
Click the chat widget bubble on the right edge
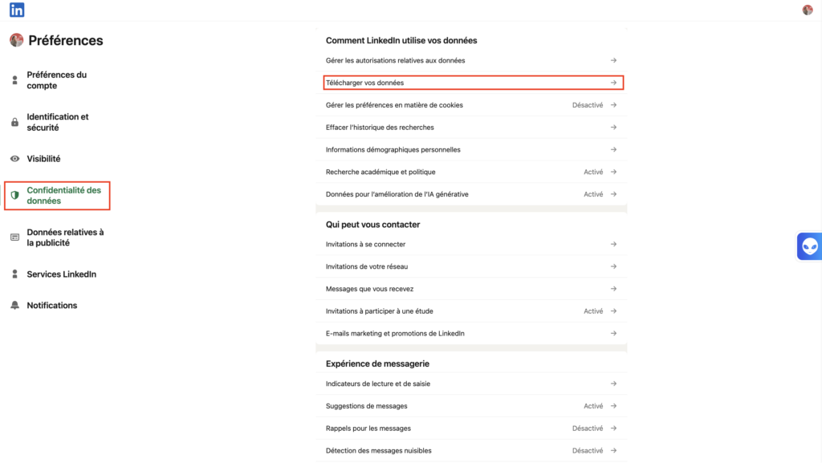point(809,246)
